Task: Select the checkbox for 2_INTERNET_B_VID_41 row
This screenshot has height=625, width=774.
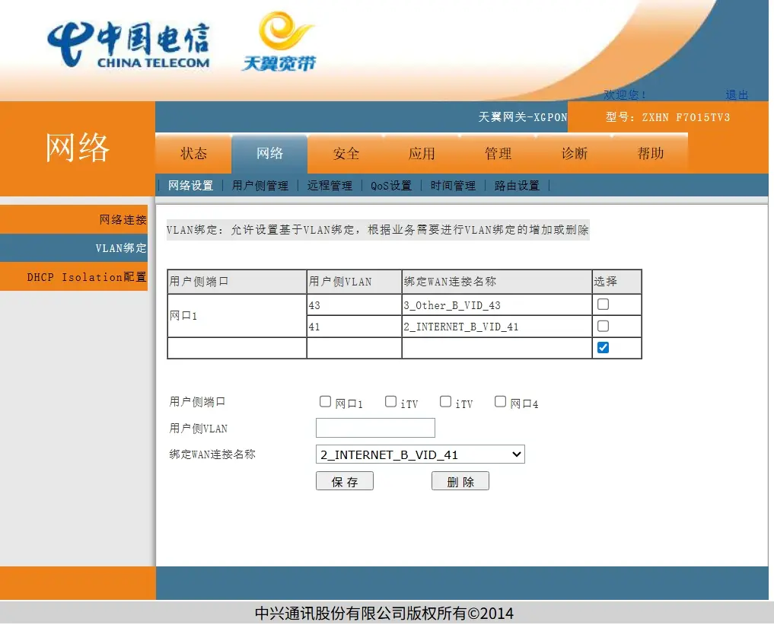Action: coord(603,326)
